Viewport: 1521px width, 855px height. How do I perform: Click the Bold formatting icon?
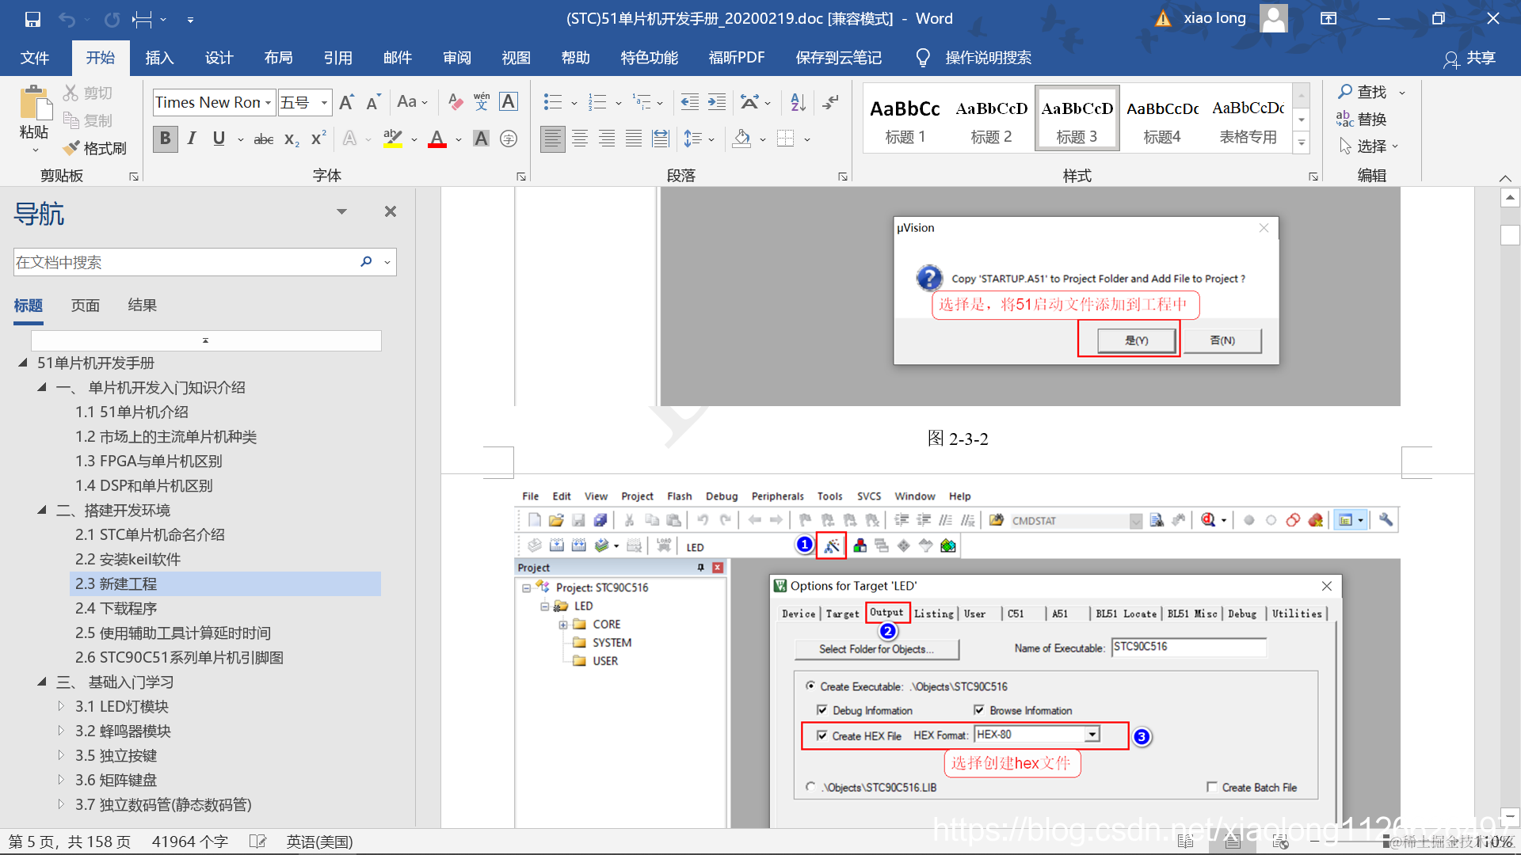(165, 139)
